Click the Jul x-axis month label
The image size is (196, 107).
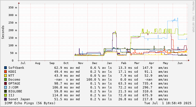tap(23, 63)
